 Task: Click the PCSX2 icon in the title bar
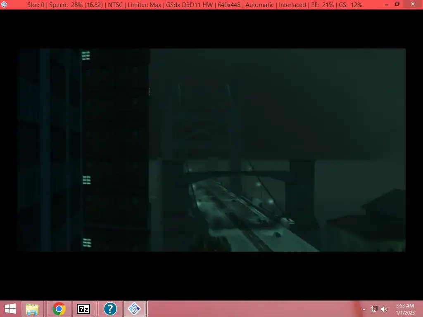pos(4,4)
